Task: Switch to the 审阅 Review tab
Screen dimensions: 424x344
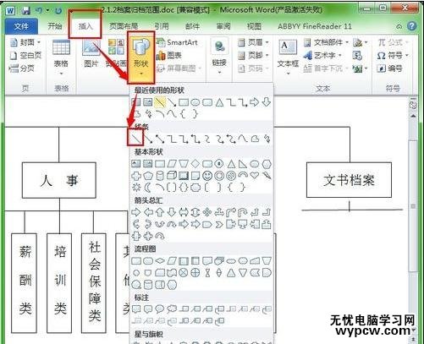Action: [x=223, y=26]
